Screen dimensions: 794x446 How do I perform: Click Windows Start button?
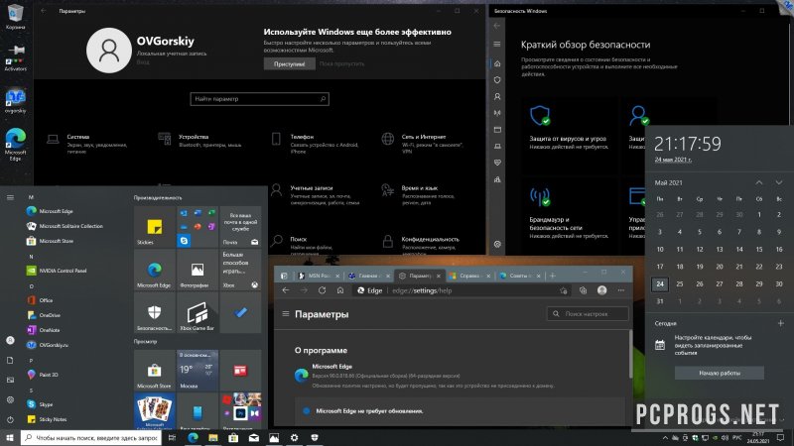10,437
